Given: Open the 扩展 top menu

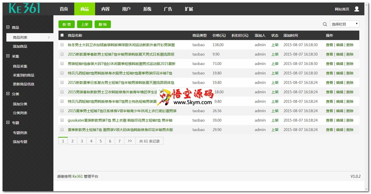Looking at the screenshot, I should click(189, 9).
